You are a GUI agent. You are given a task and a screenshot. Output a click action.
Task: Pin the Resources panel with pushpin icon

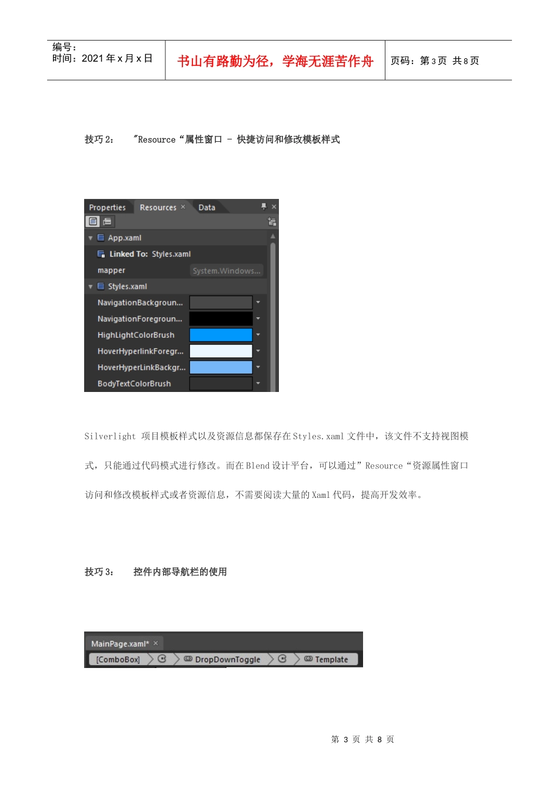tap(264, 207)
